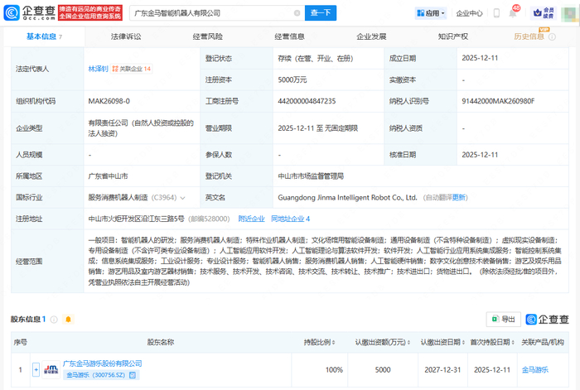The image size is (580, 390).
Task: Click the 关联企业 14 tag icon
Action: (x=115, y=69)
